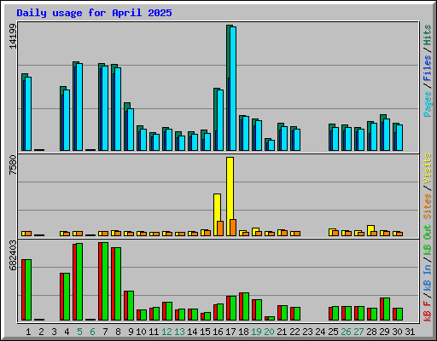
Task: Select day 28 axis label
Action: [x=371, y=332]
